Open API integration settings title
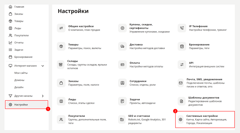 point(191,63)
